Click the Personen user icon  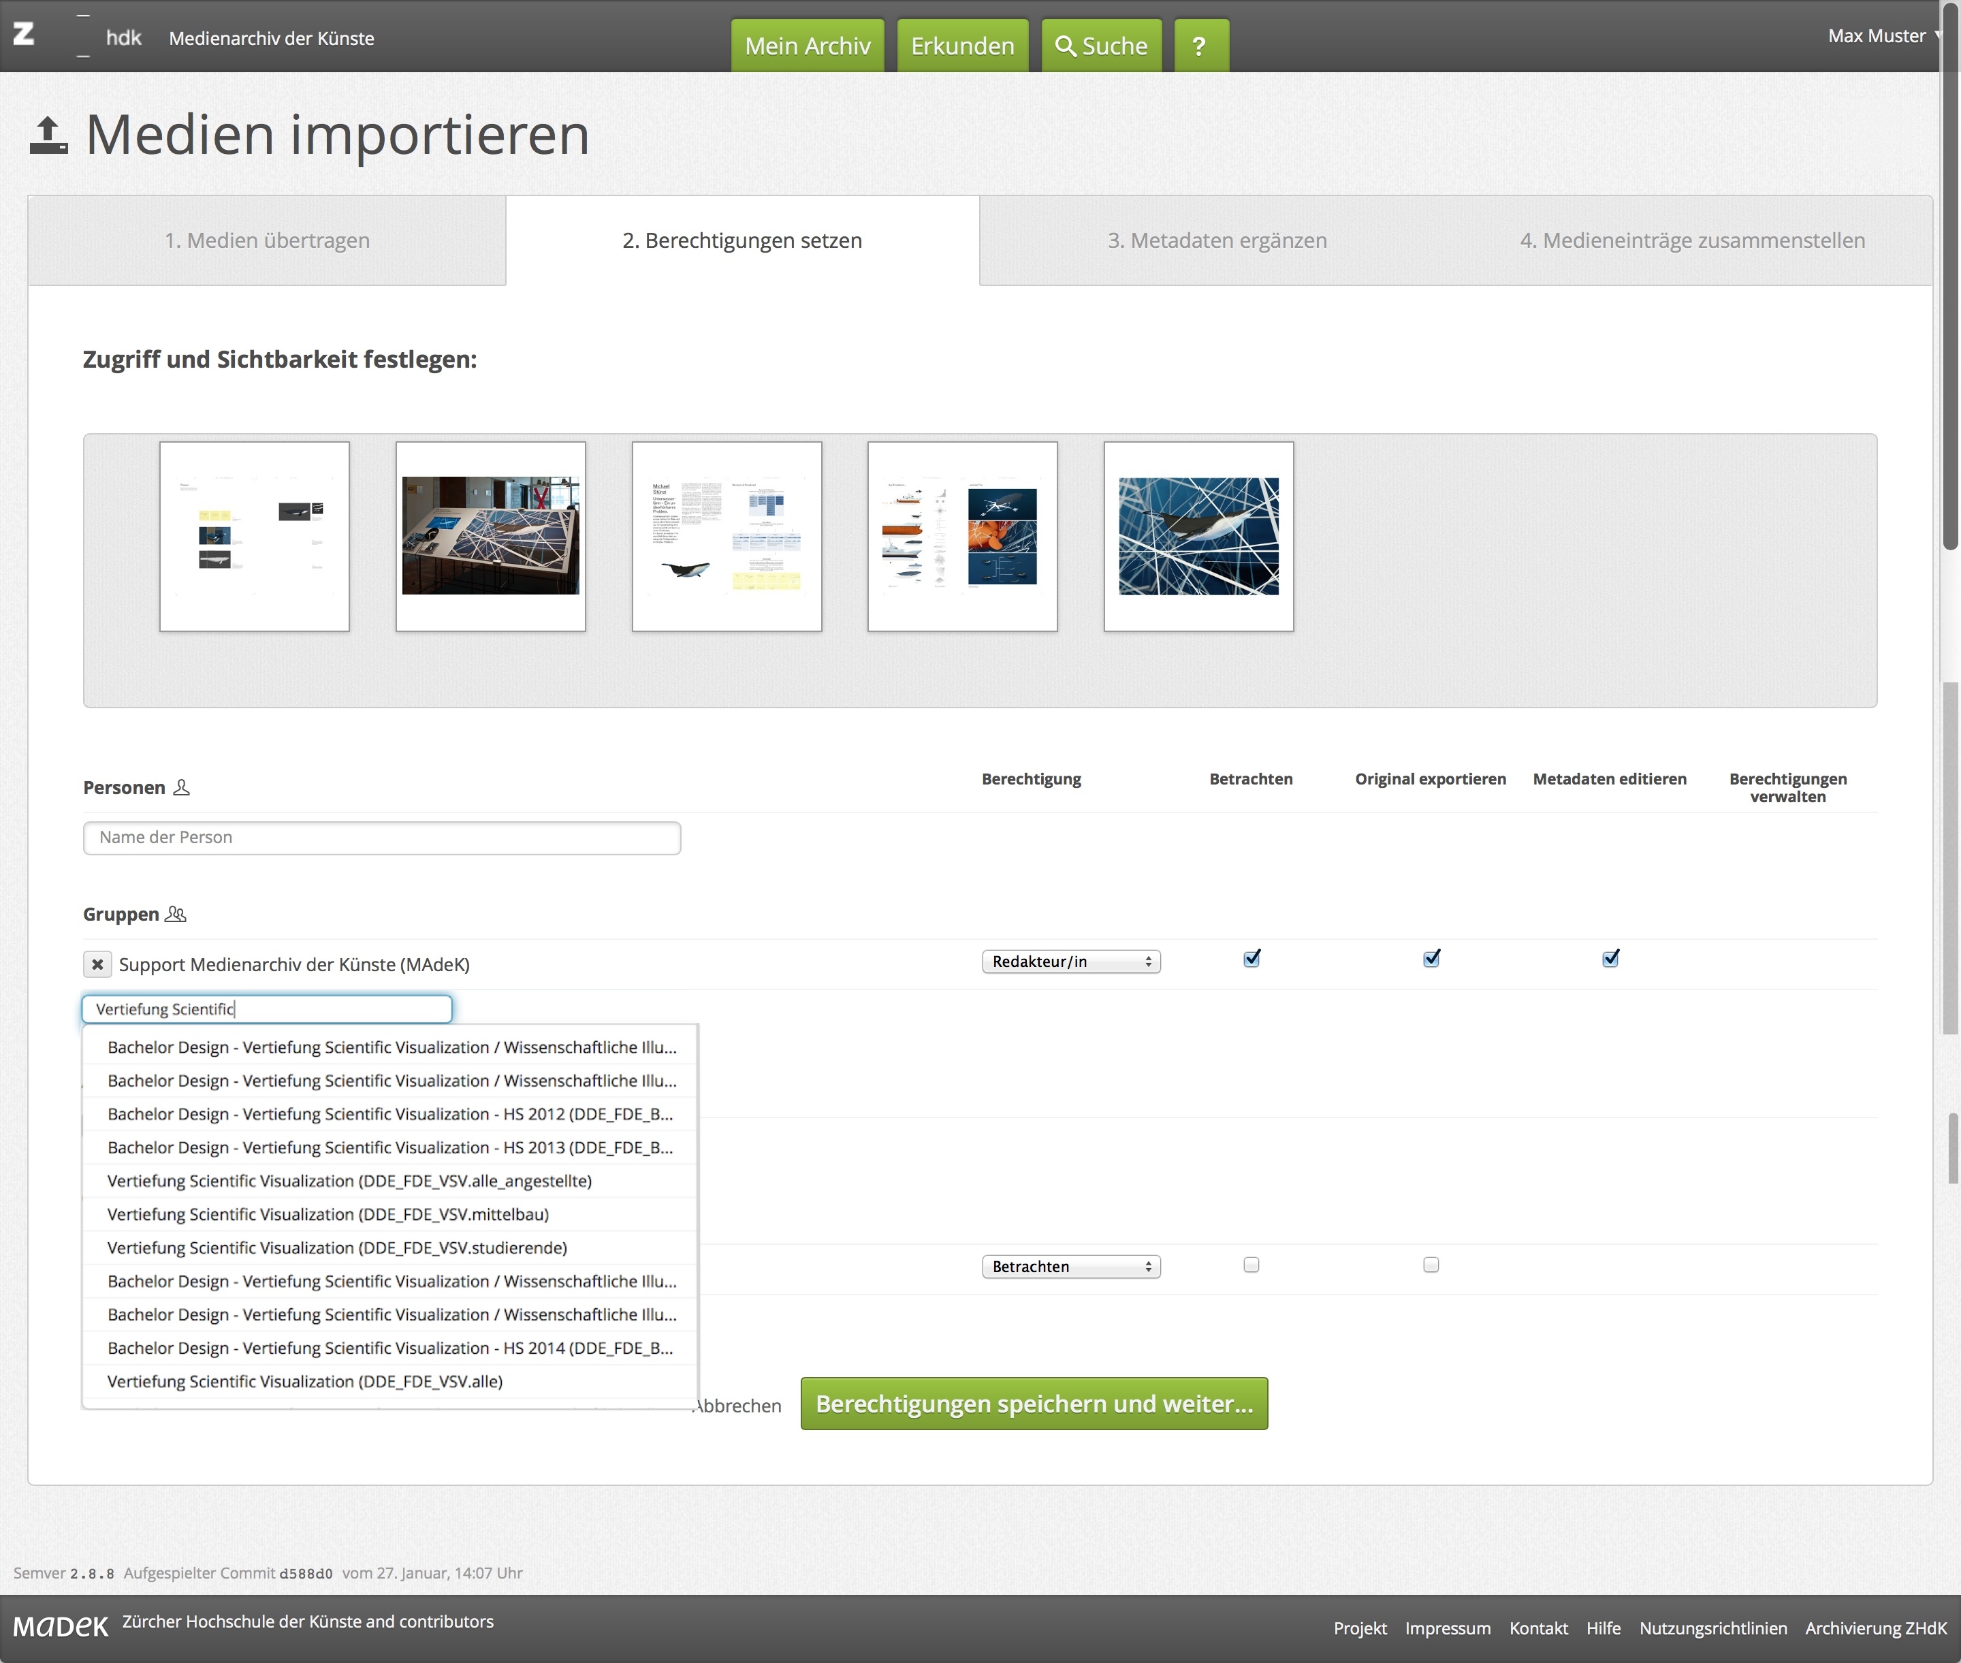[182, 787]
